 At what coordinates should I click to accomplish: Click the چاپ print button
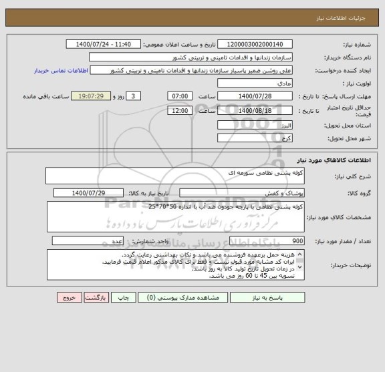pyautogui.click(x=123, y=297)
